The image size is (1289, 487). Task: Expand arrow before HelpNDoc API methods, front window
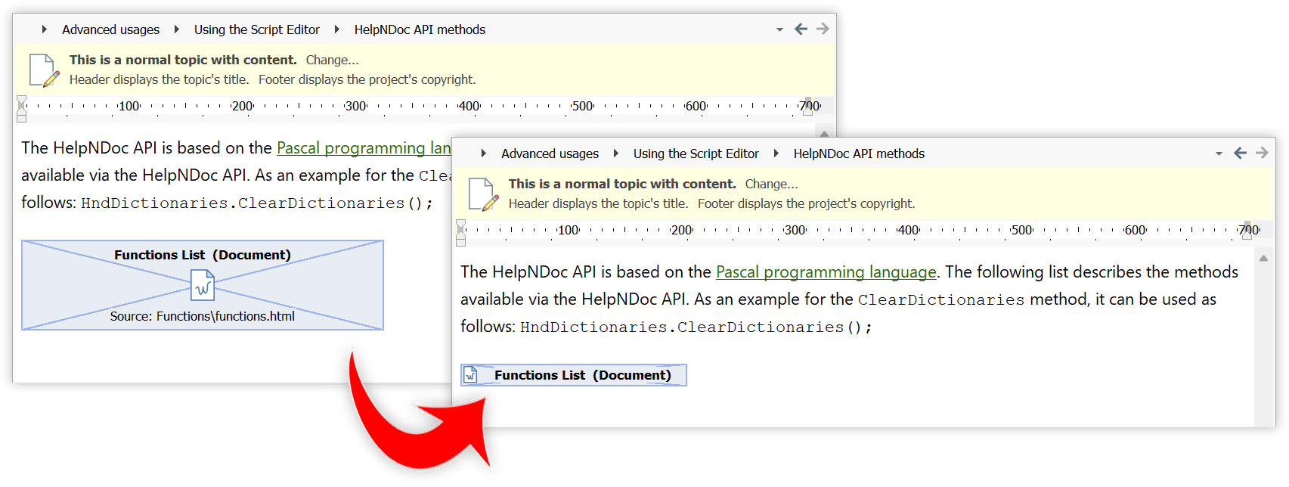(776, 154)
